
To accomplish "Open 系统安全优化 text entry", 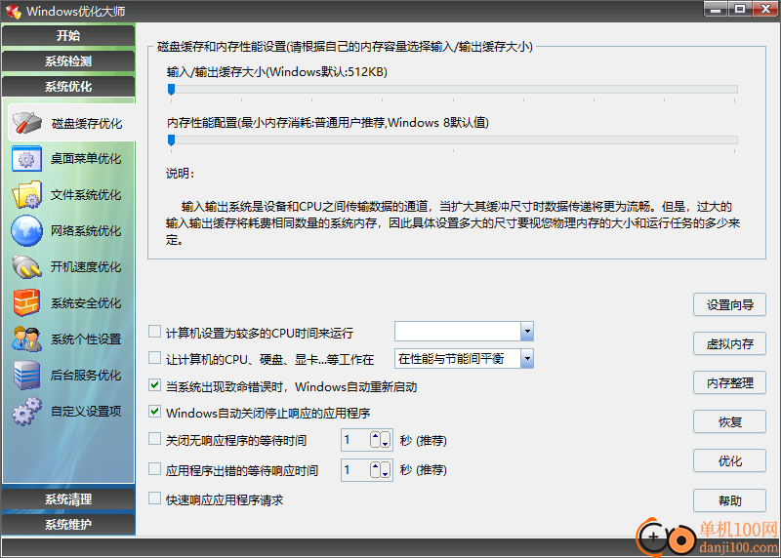I will (x=86, y=303).
